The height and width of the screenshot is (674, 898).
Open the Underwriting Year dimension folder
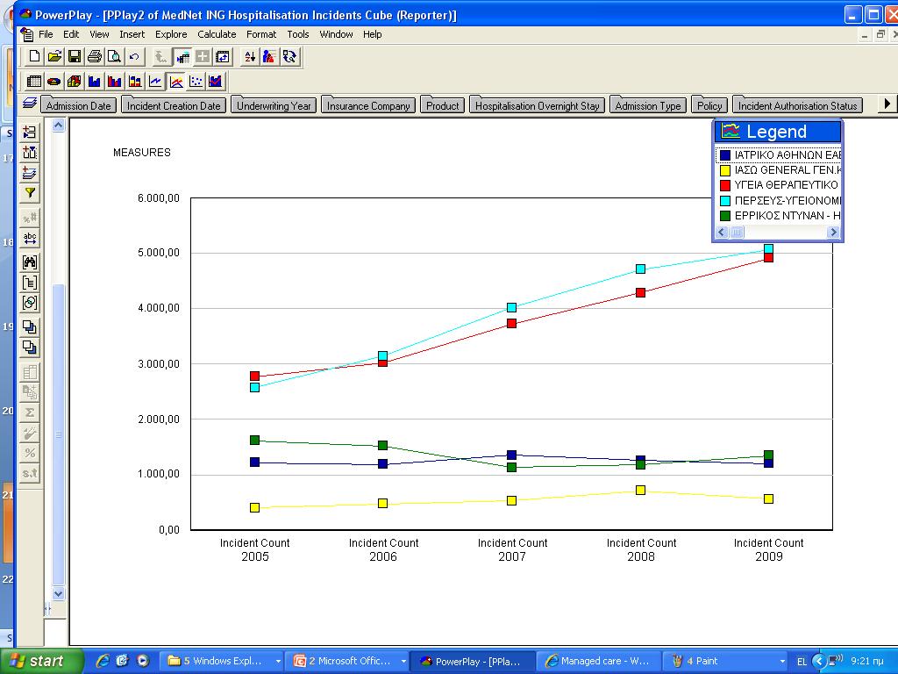click(x=274, y=105)
